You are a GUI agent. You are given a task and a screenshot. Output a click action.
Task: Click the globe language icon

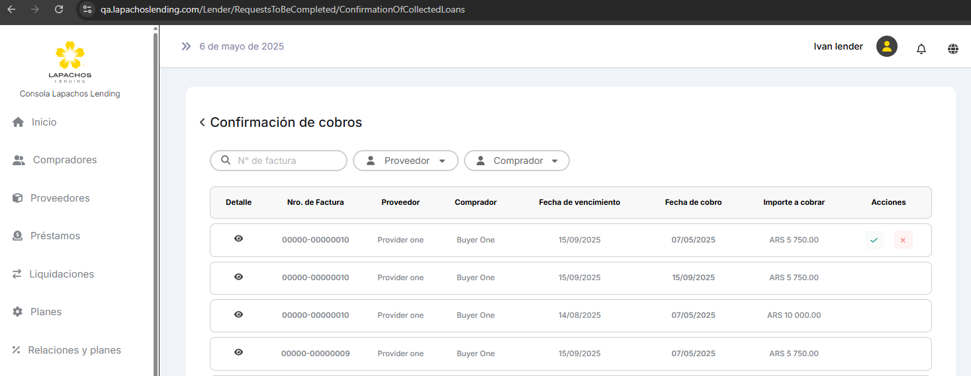952,48
